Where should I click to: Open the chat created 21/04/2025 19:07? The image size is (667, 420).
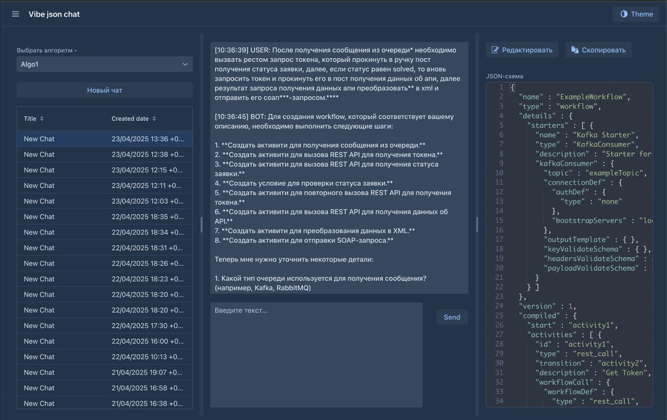105,373
